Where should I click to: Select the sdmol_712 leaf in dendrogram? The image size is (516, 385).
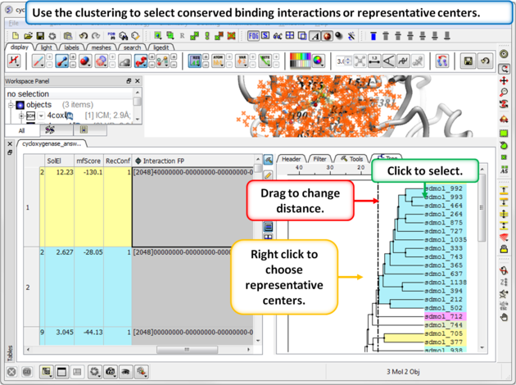[x=445, y=316]
